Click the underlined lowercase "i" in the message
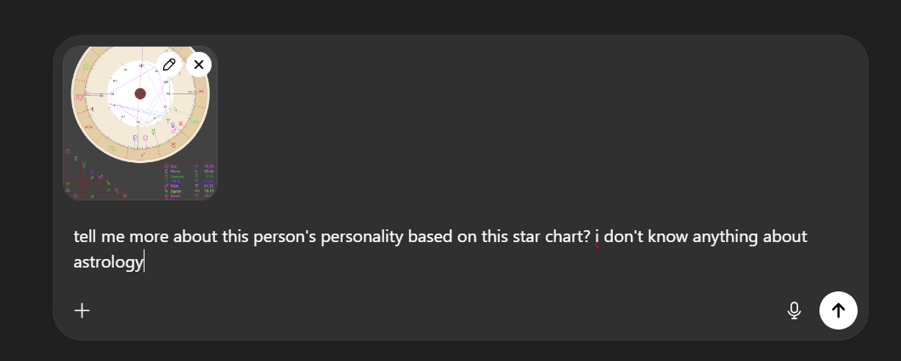The width and height of the screenshot is (901, 361). [x=597, y=237]
